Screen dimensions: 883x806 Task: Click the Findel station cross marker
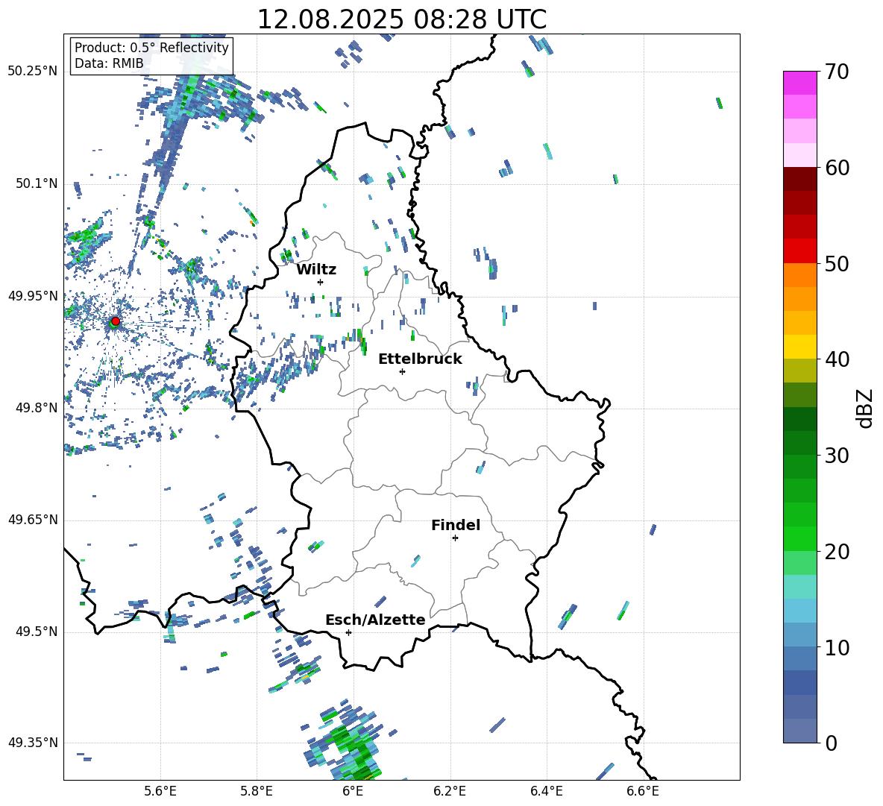coord(455,538)
